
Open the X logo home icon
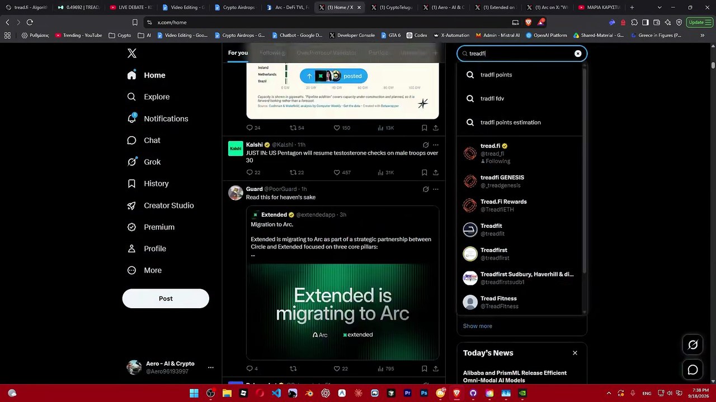[x=132, y=54]
